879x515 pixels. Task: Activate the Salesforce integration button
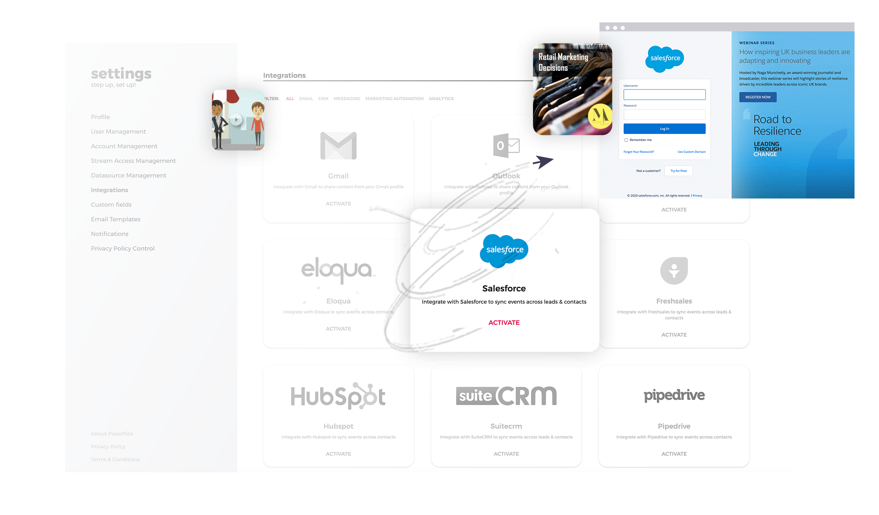(x=504, y=322)
